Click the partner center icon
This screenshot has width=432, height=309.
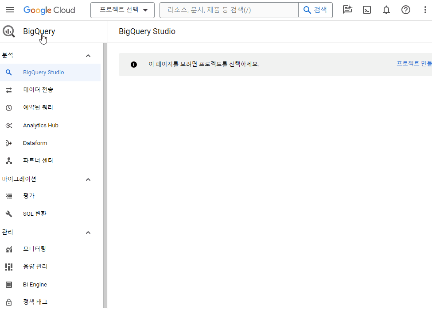[x=9, y=161]
